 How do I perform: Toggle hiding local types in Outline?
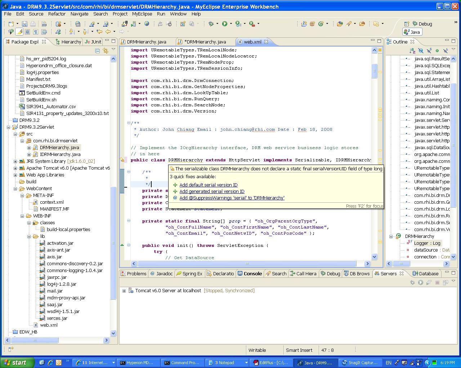[446, 51]
